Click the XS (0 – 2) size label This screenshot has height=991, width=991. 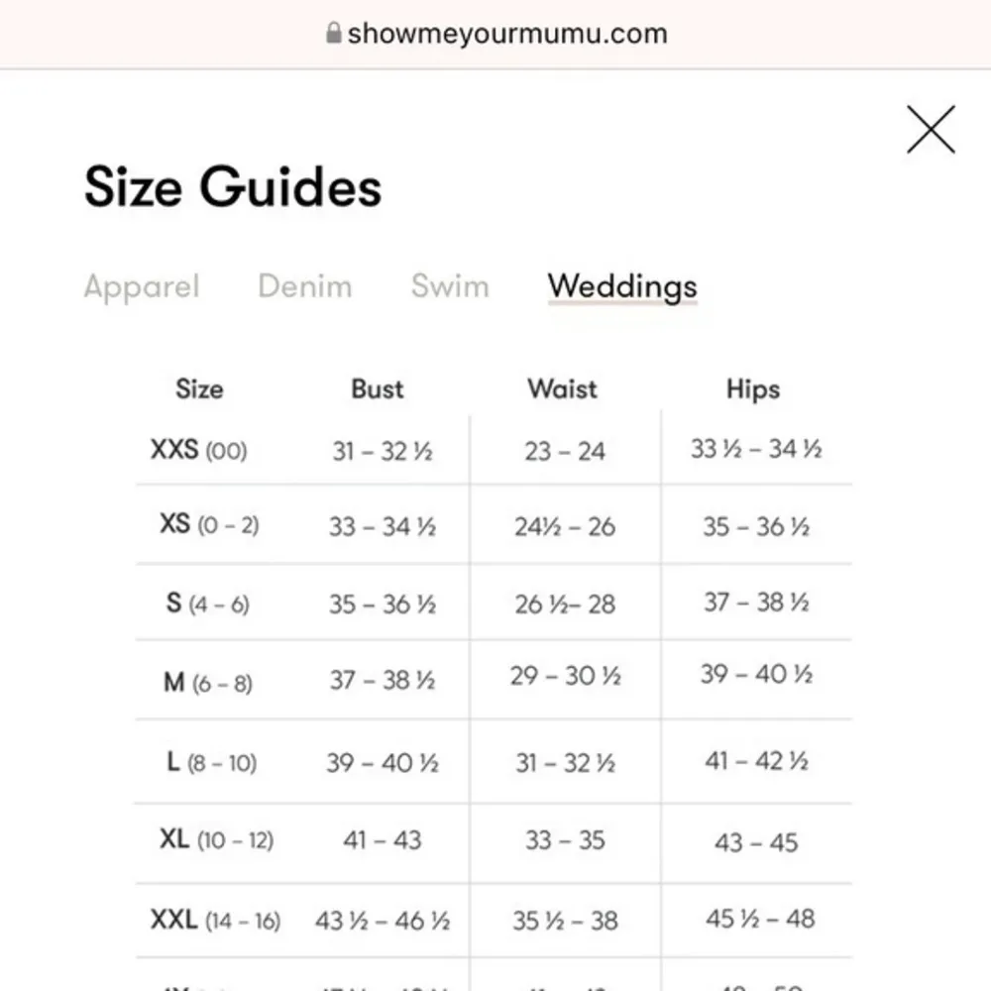(205, 525)
